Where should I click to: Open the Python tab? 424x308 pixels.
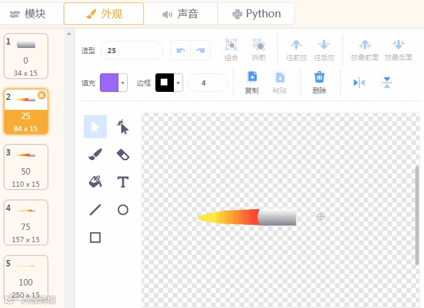256,14
